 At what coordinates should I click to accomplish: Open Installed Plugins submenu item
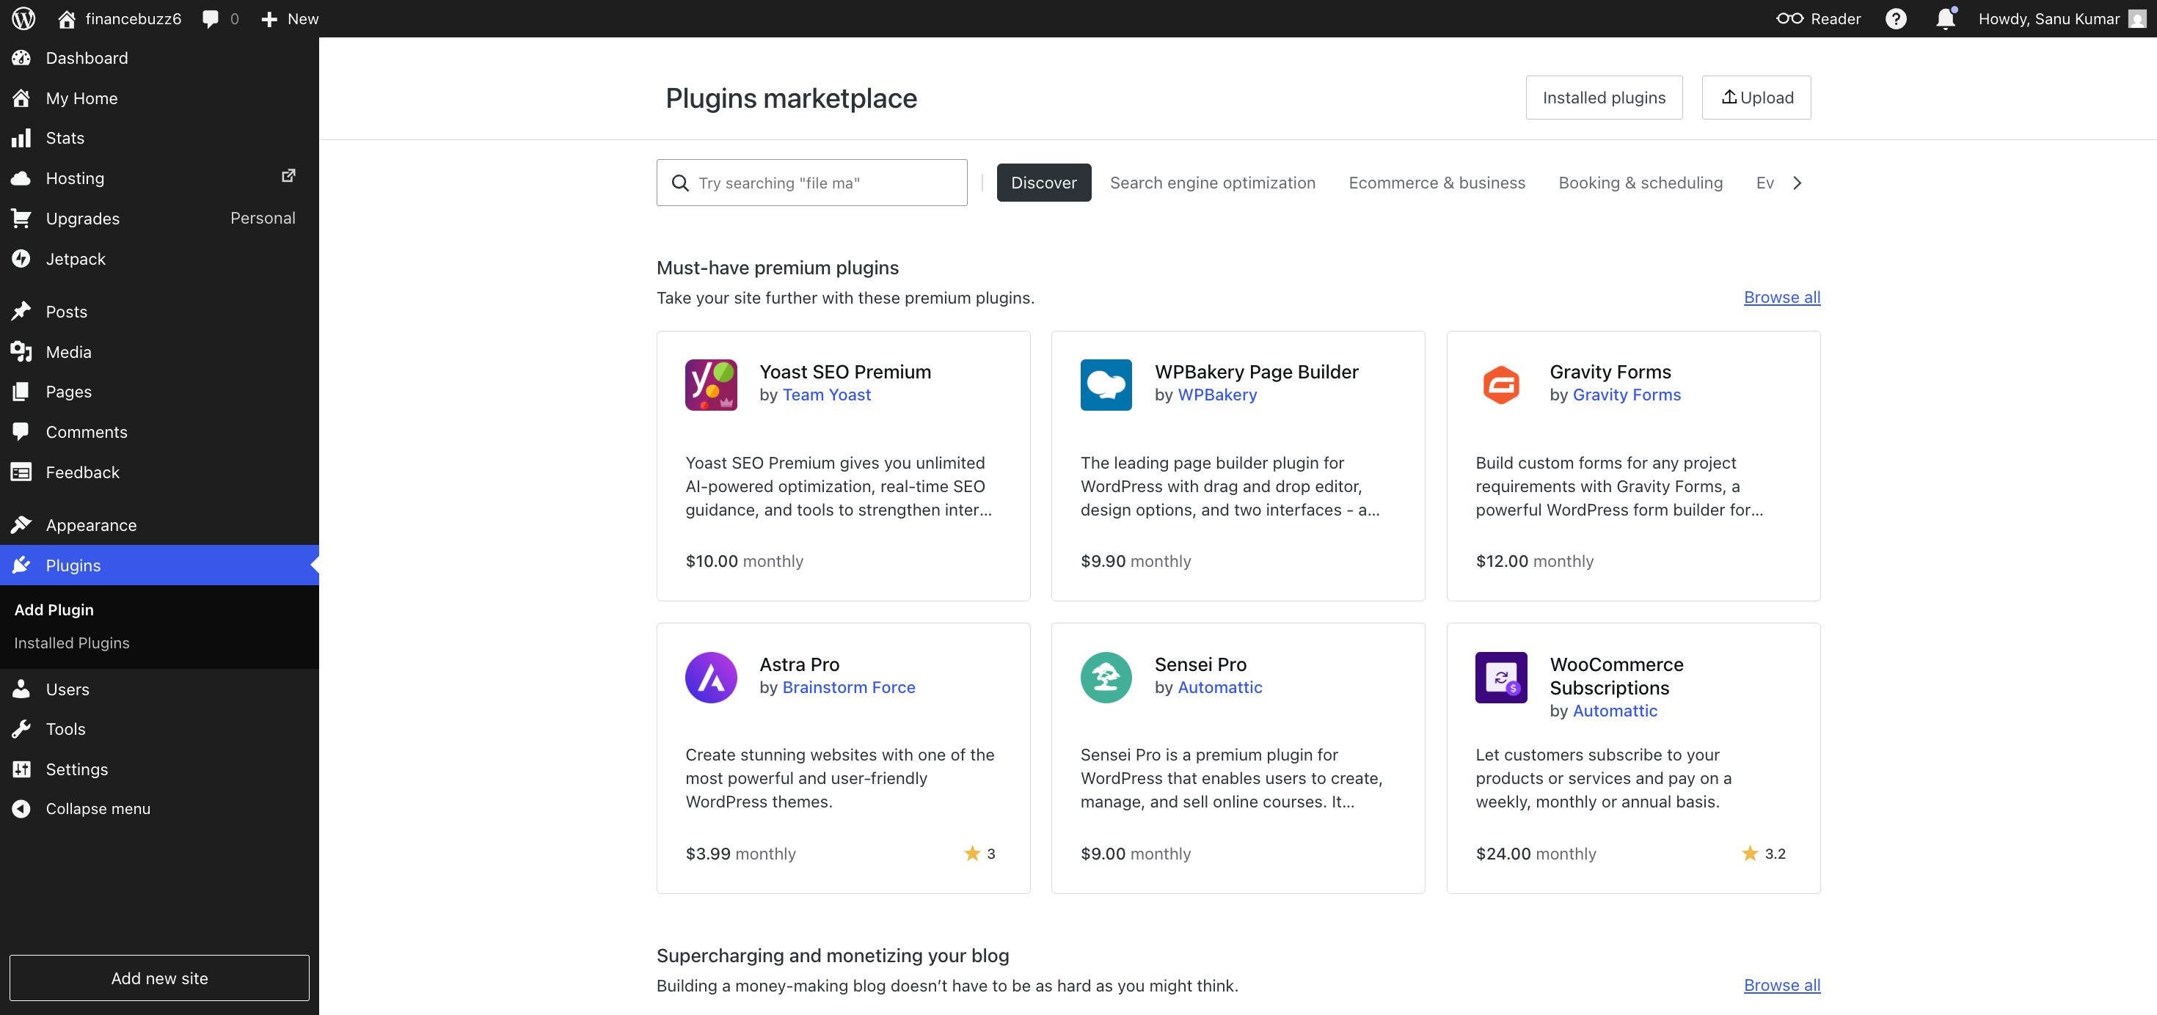coord(71,642)
